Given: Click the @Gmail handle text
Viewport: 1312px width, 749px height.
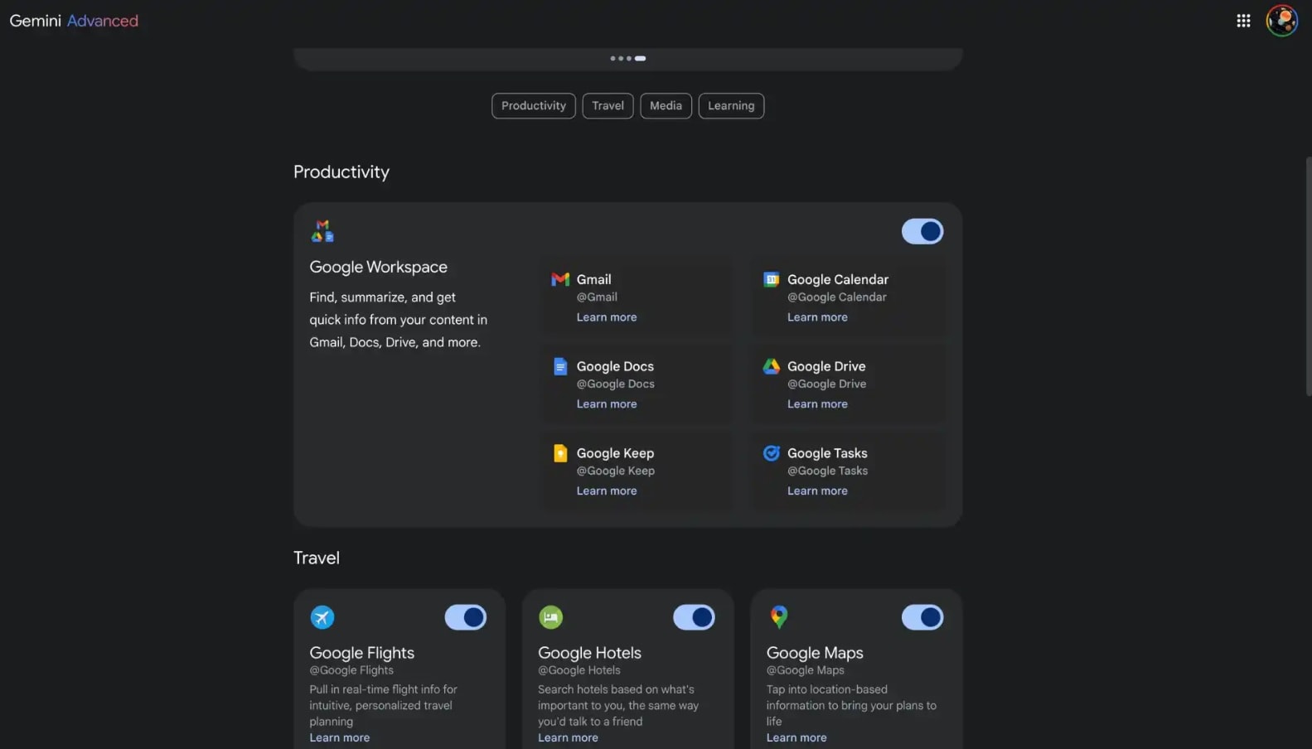Looking at the screenshot, I should (x=597, y=297).
